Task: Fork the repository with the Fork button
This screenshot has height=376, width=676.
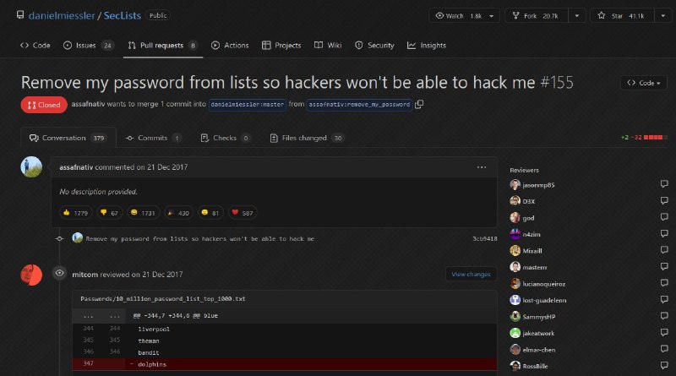Action: pos(537,16)
